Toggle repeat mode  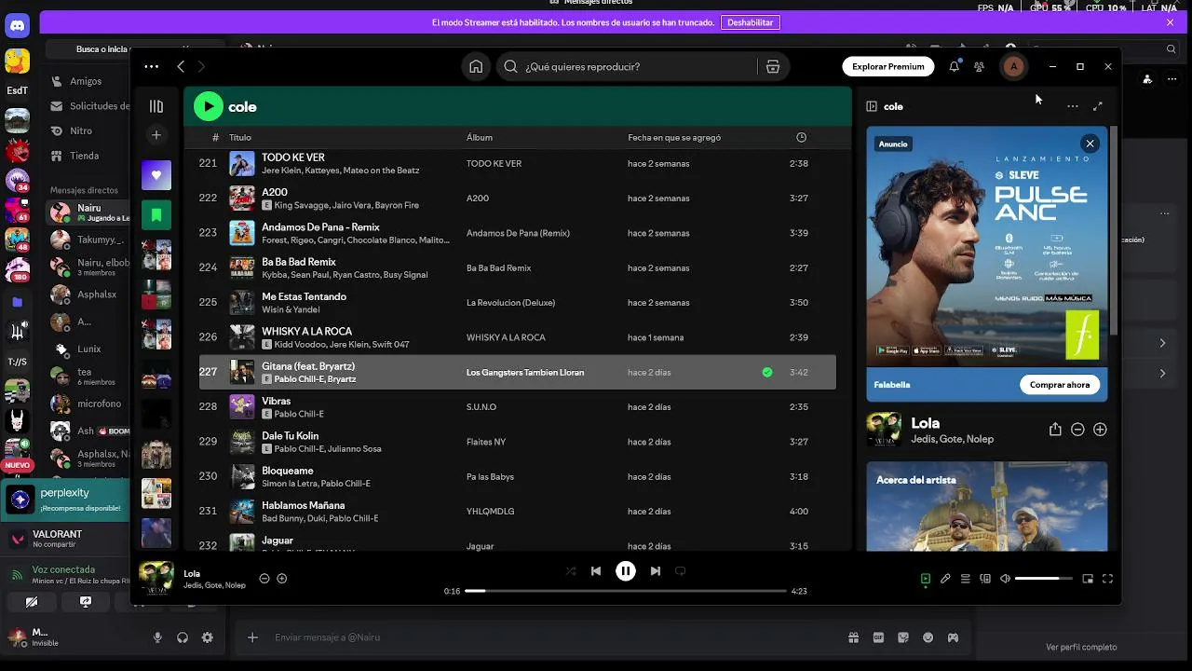pos(680,571)
